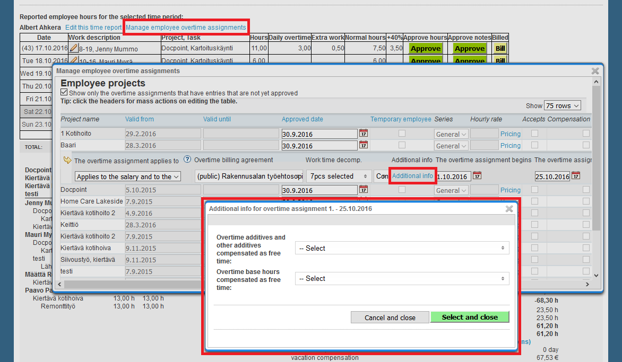This screenshot has width=622, height=362.
Task: Click horizontal scrollbar right arrow in projects table
Action: click(x=588, y=285)
